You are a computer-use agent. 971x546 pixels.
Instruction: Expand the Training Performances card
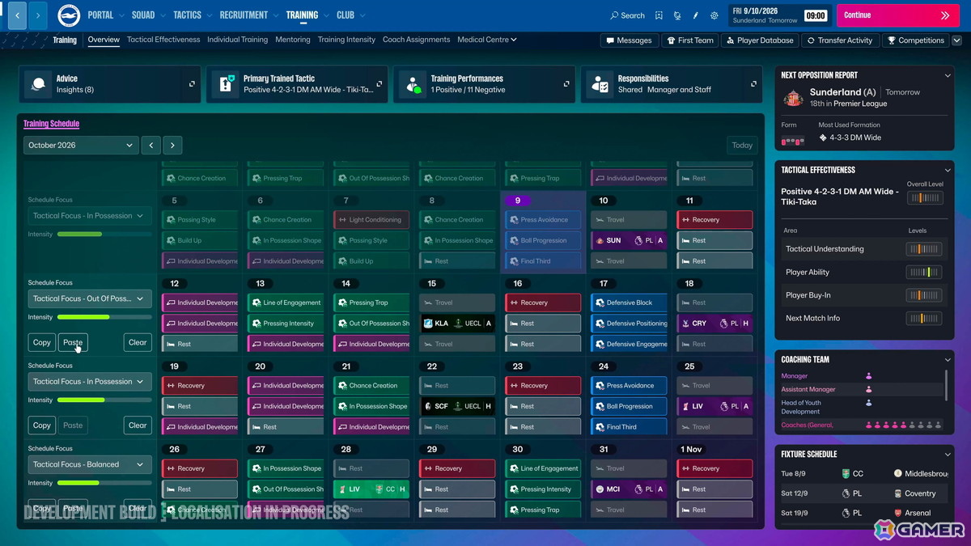point(566,84)
